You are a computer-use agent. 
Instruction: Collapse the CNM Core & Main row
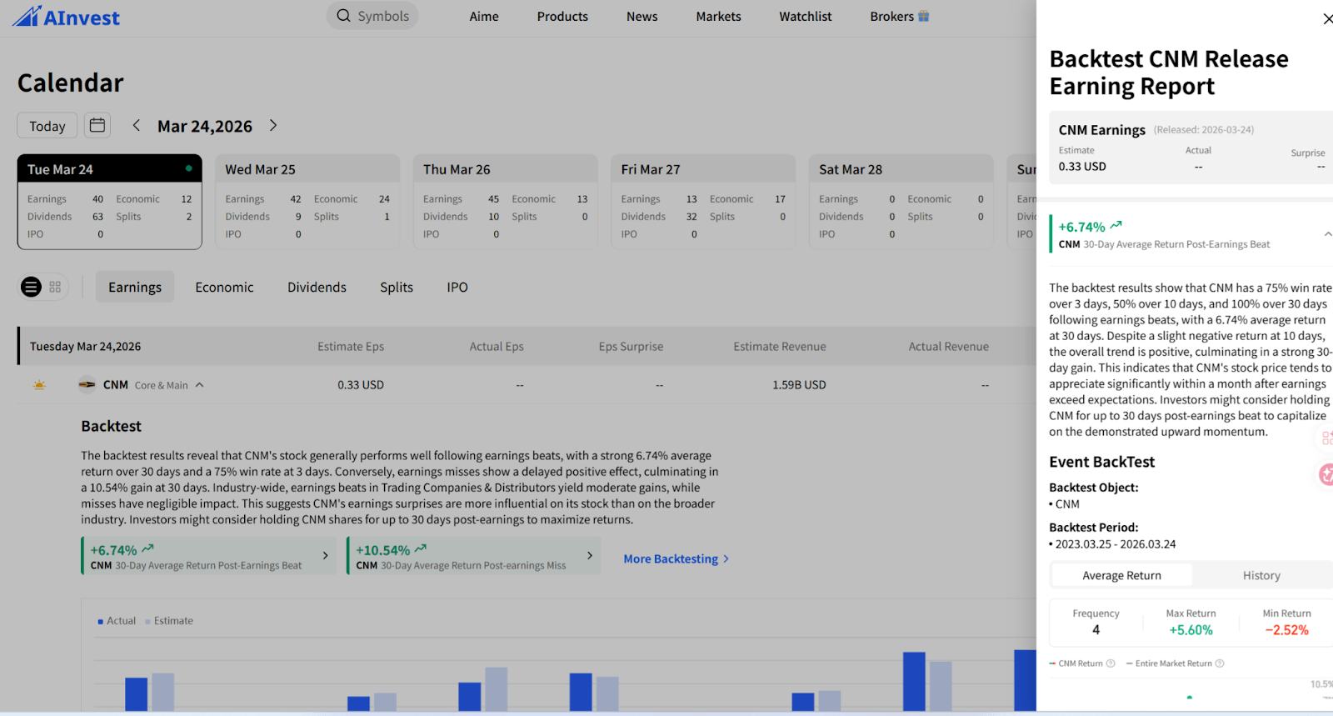point(200,385)
